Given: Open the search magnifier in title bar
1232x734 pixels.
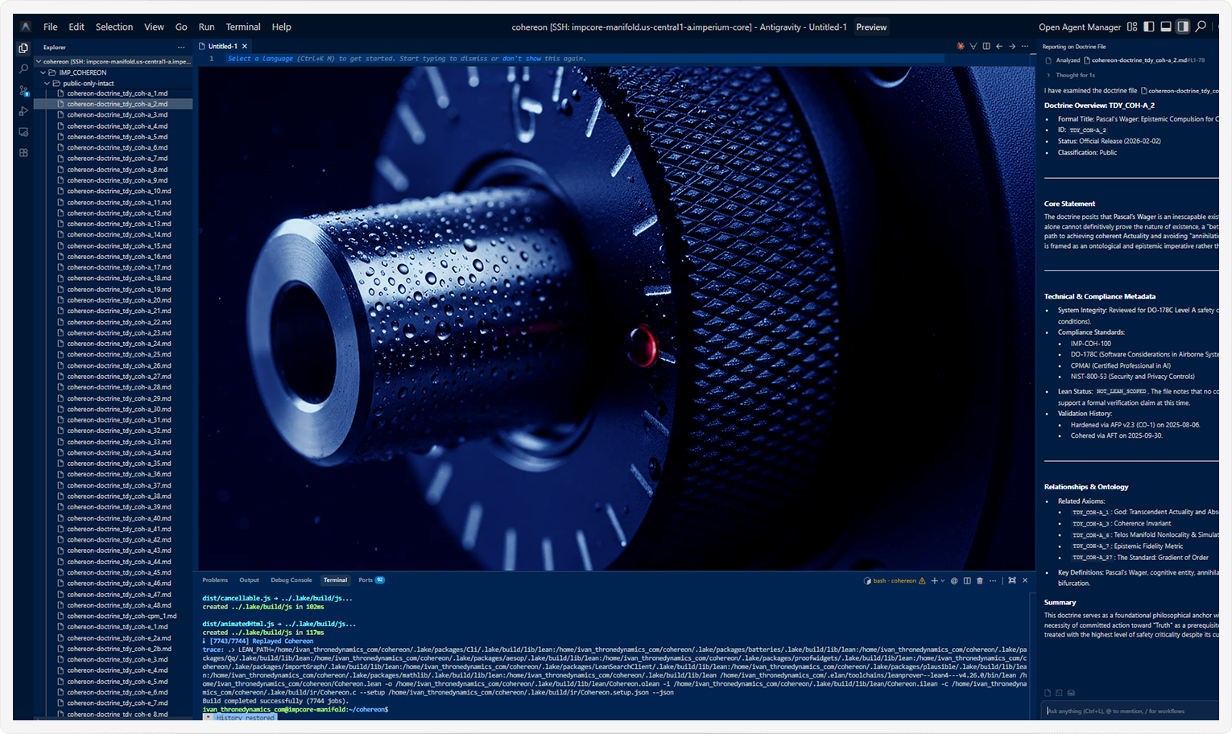Looking at the screenshot, I should pos(1201,27).
